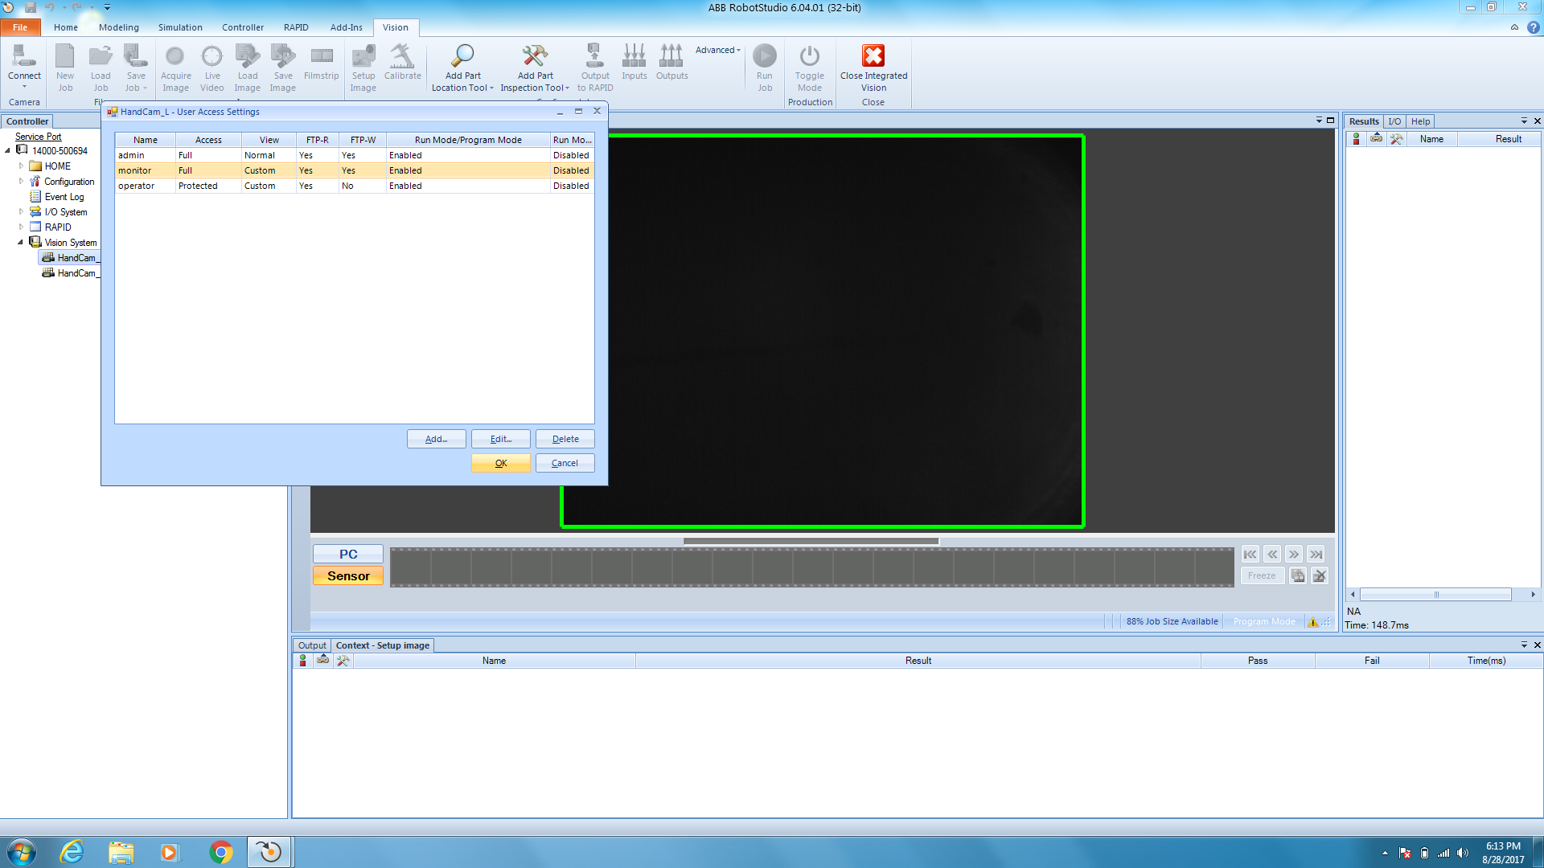Click the Connect camera icon
The image size is (1544, 868).
point(24,56)
